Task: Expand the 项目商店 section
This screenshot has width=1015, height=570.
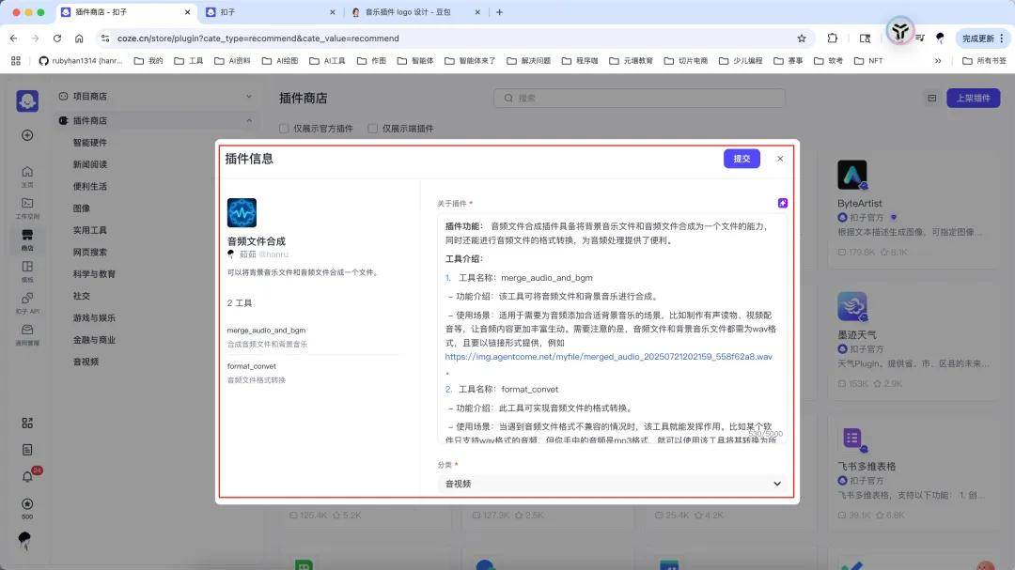Action: (x=249, y=96)
